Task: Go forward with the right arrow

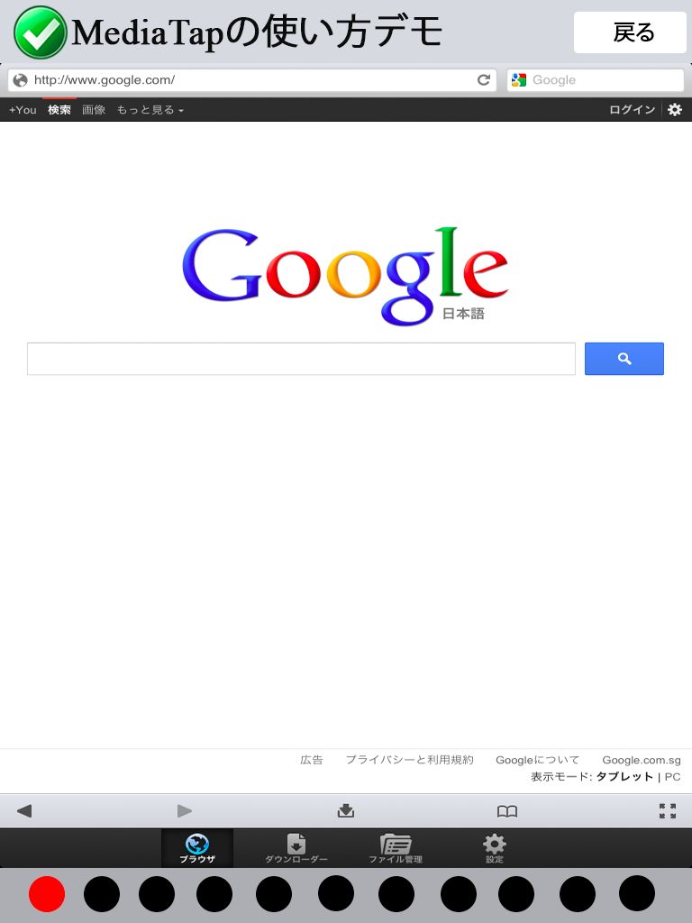Action: 185,811
